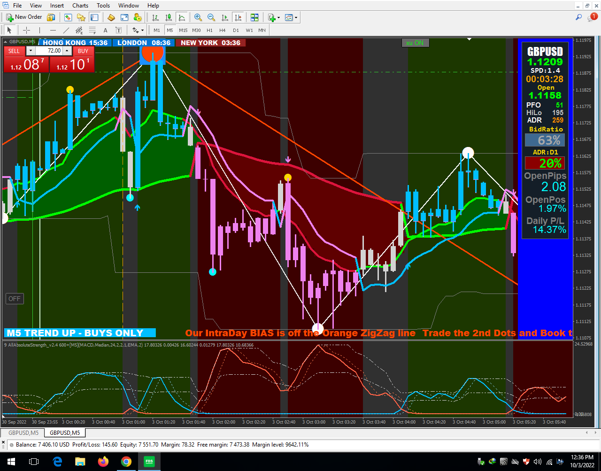The width and height of the screenshot is (601, 471).
Task: Open the Window menu
Action: tap(129, 6)
